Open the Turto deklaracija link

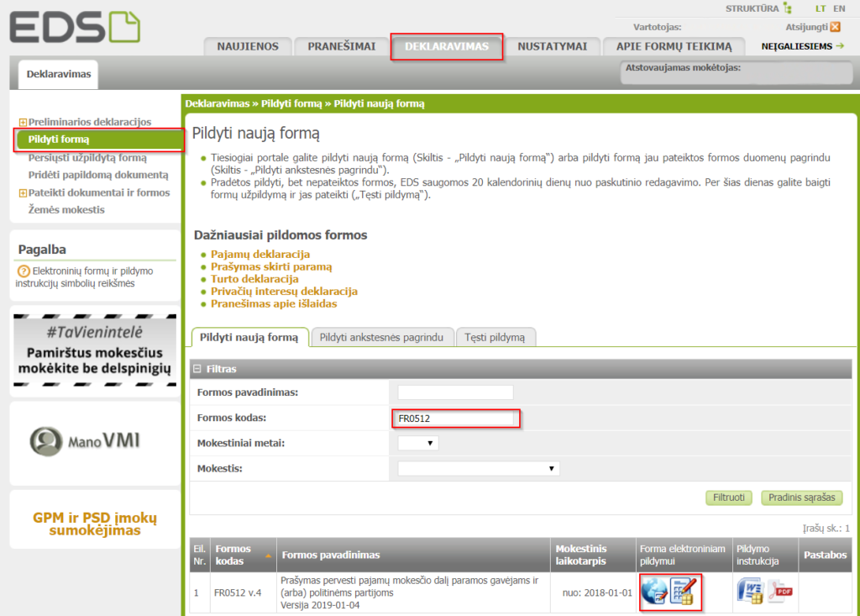[x=255, y=279]
